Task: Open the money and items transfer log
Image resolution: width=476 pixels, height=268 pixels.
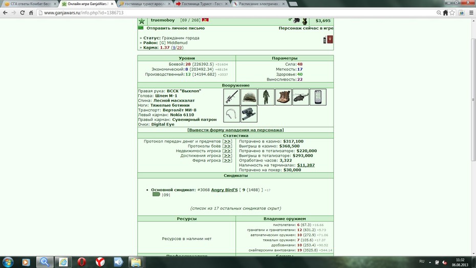Action: 227,141
